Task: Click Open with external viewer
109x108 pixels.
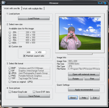Action: 84,74
